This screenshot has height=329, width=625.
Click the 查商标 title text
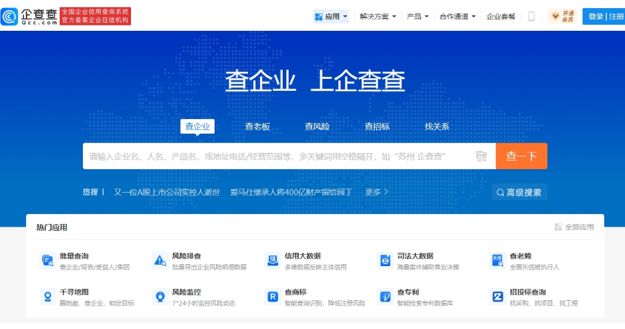(x=295, y=292)
